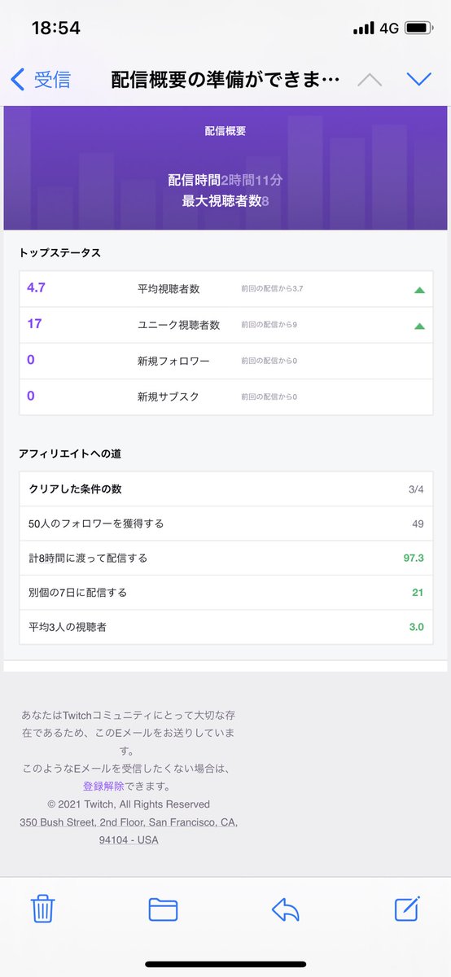Tap the 別個の7日に配信する row
Screen dimensions: 451x977
(226, 593)
